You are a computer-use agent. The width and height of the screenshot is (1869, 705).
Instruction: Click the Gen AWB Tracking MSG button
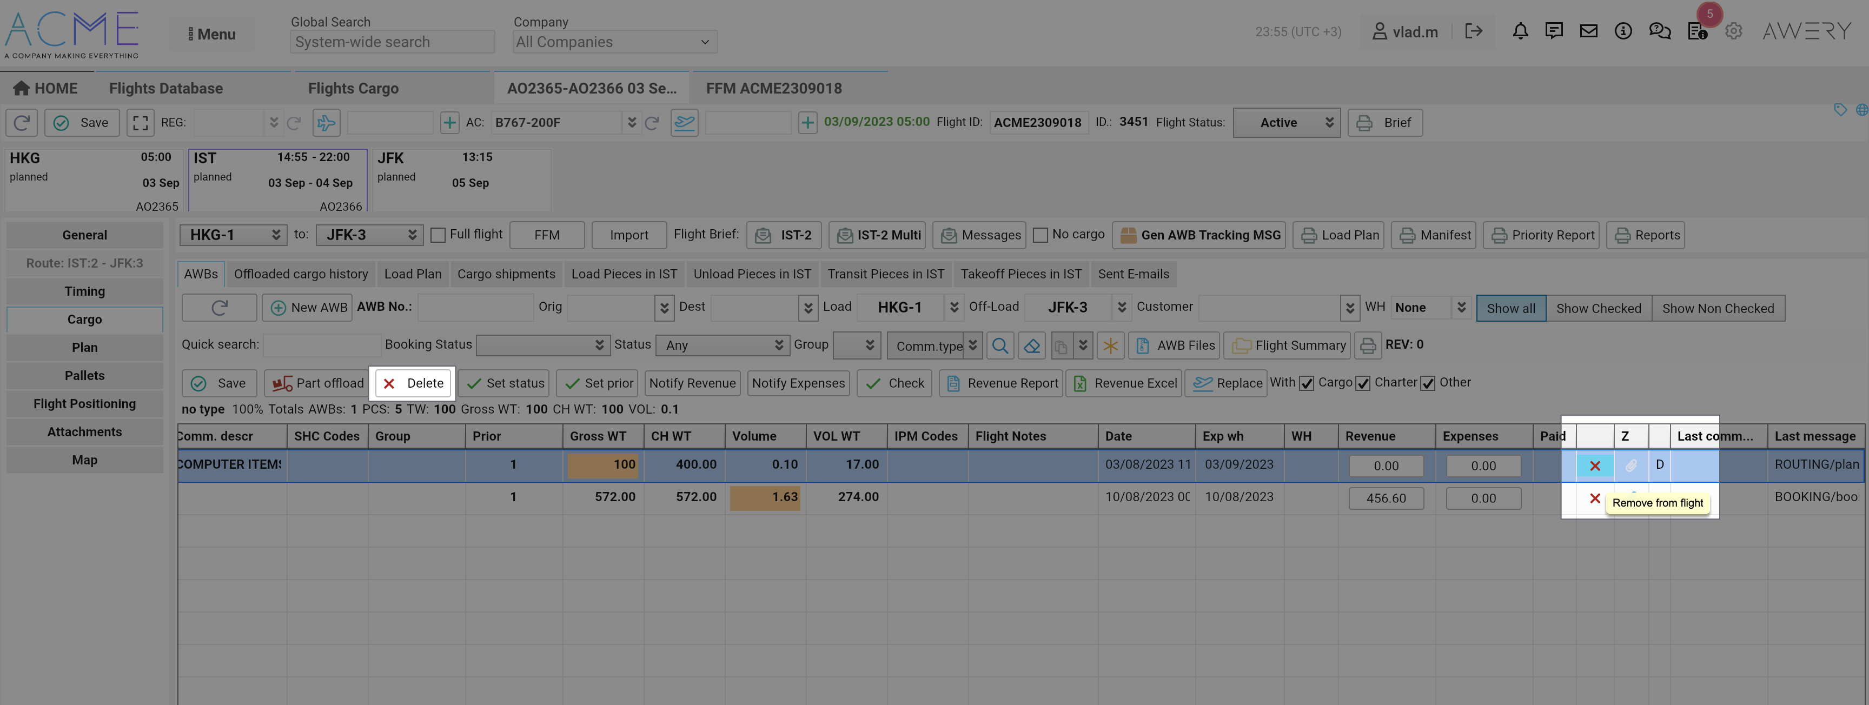(x=1200, y=235)
